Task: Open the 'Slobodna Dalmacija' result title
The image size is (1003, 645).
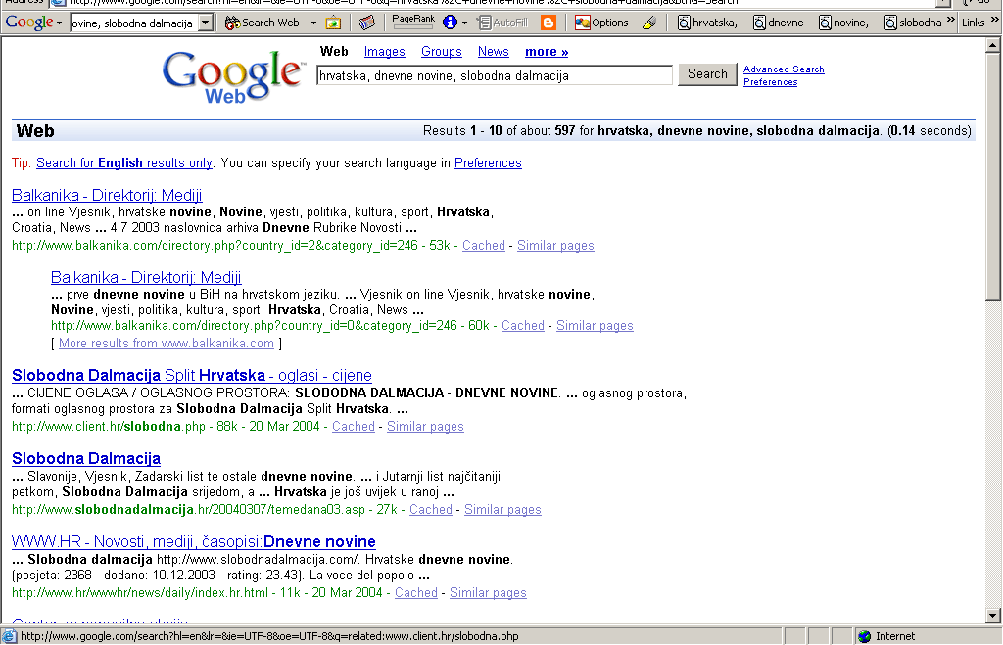Action: [86, 458]
